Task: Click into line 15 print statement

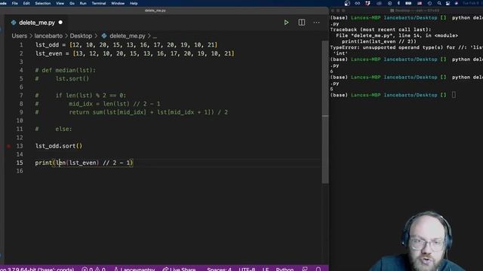Action: (x=84, y=163)
